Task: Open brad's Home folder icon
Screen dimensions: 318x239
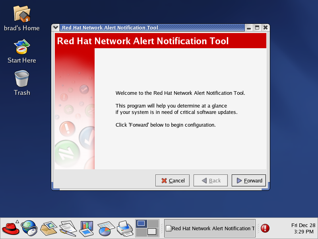Action: click(22, 14)
